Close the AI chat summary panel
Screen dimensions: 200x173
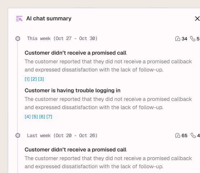point(197,19)
